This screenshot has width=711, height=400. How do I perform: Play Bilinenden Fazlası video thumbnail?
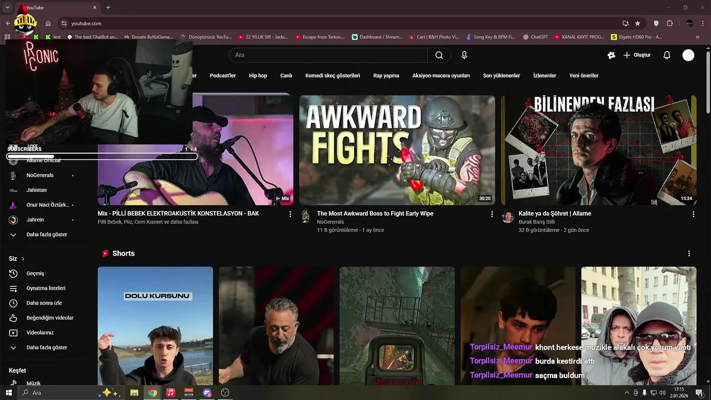coord(599,150)
